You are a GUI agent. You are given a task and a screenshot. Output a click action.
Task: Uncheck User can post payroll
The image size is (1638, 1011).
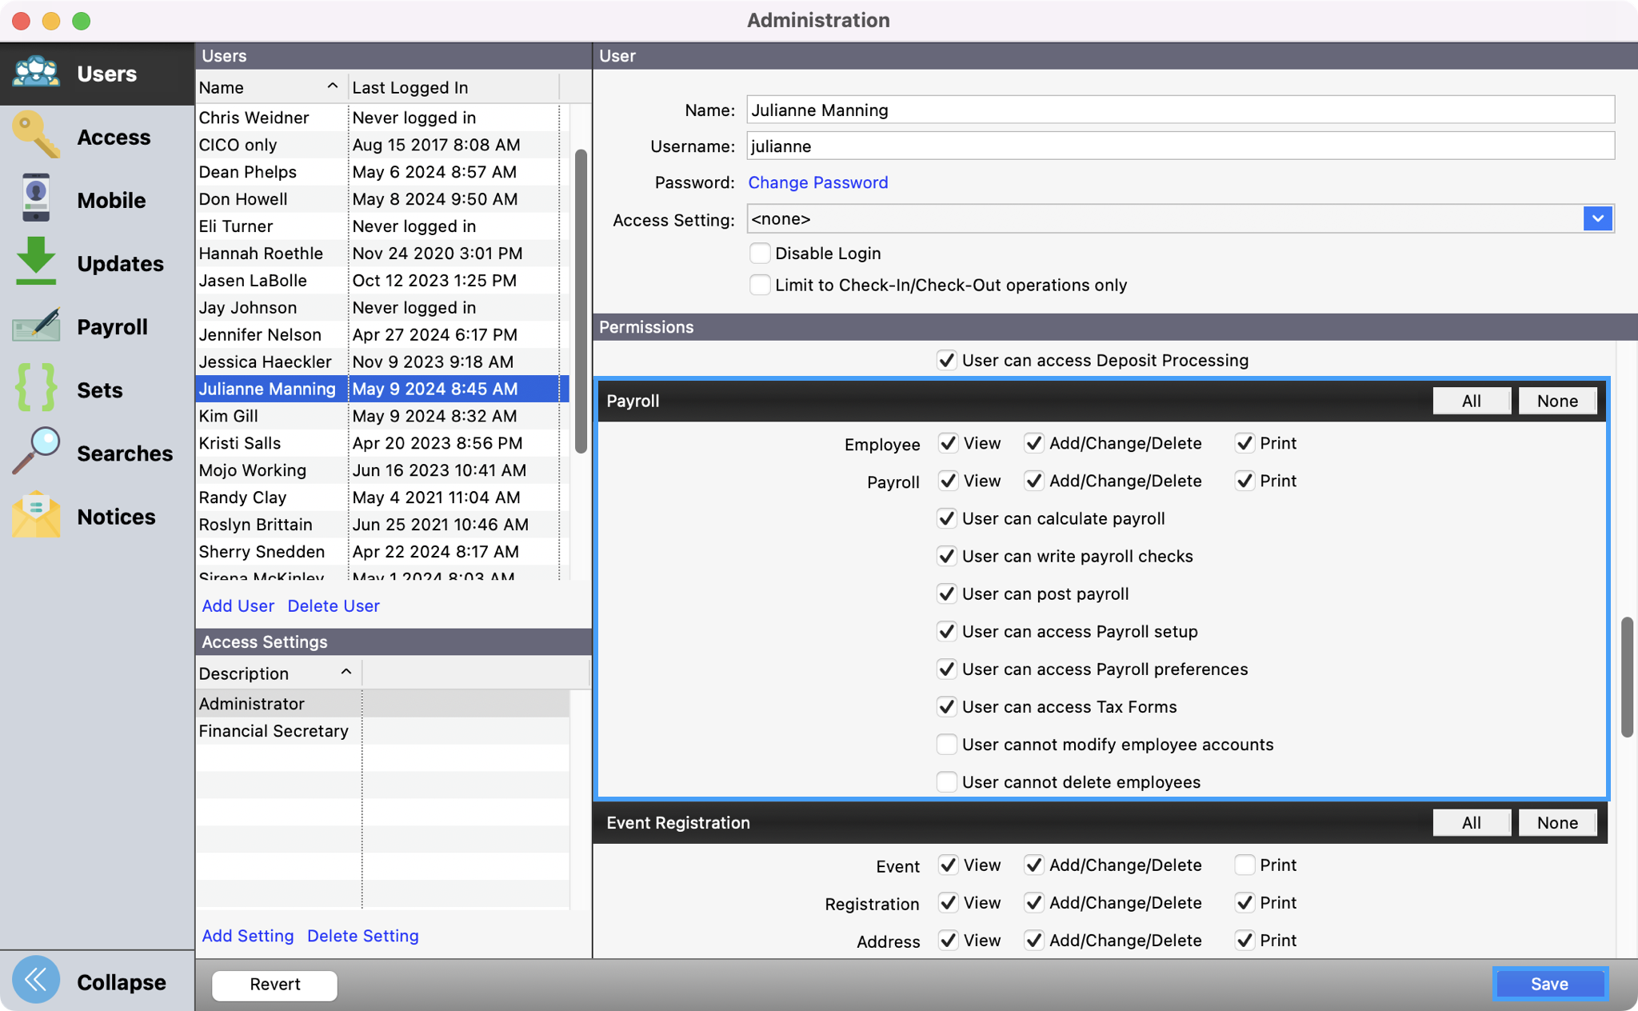point(947,594)
